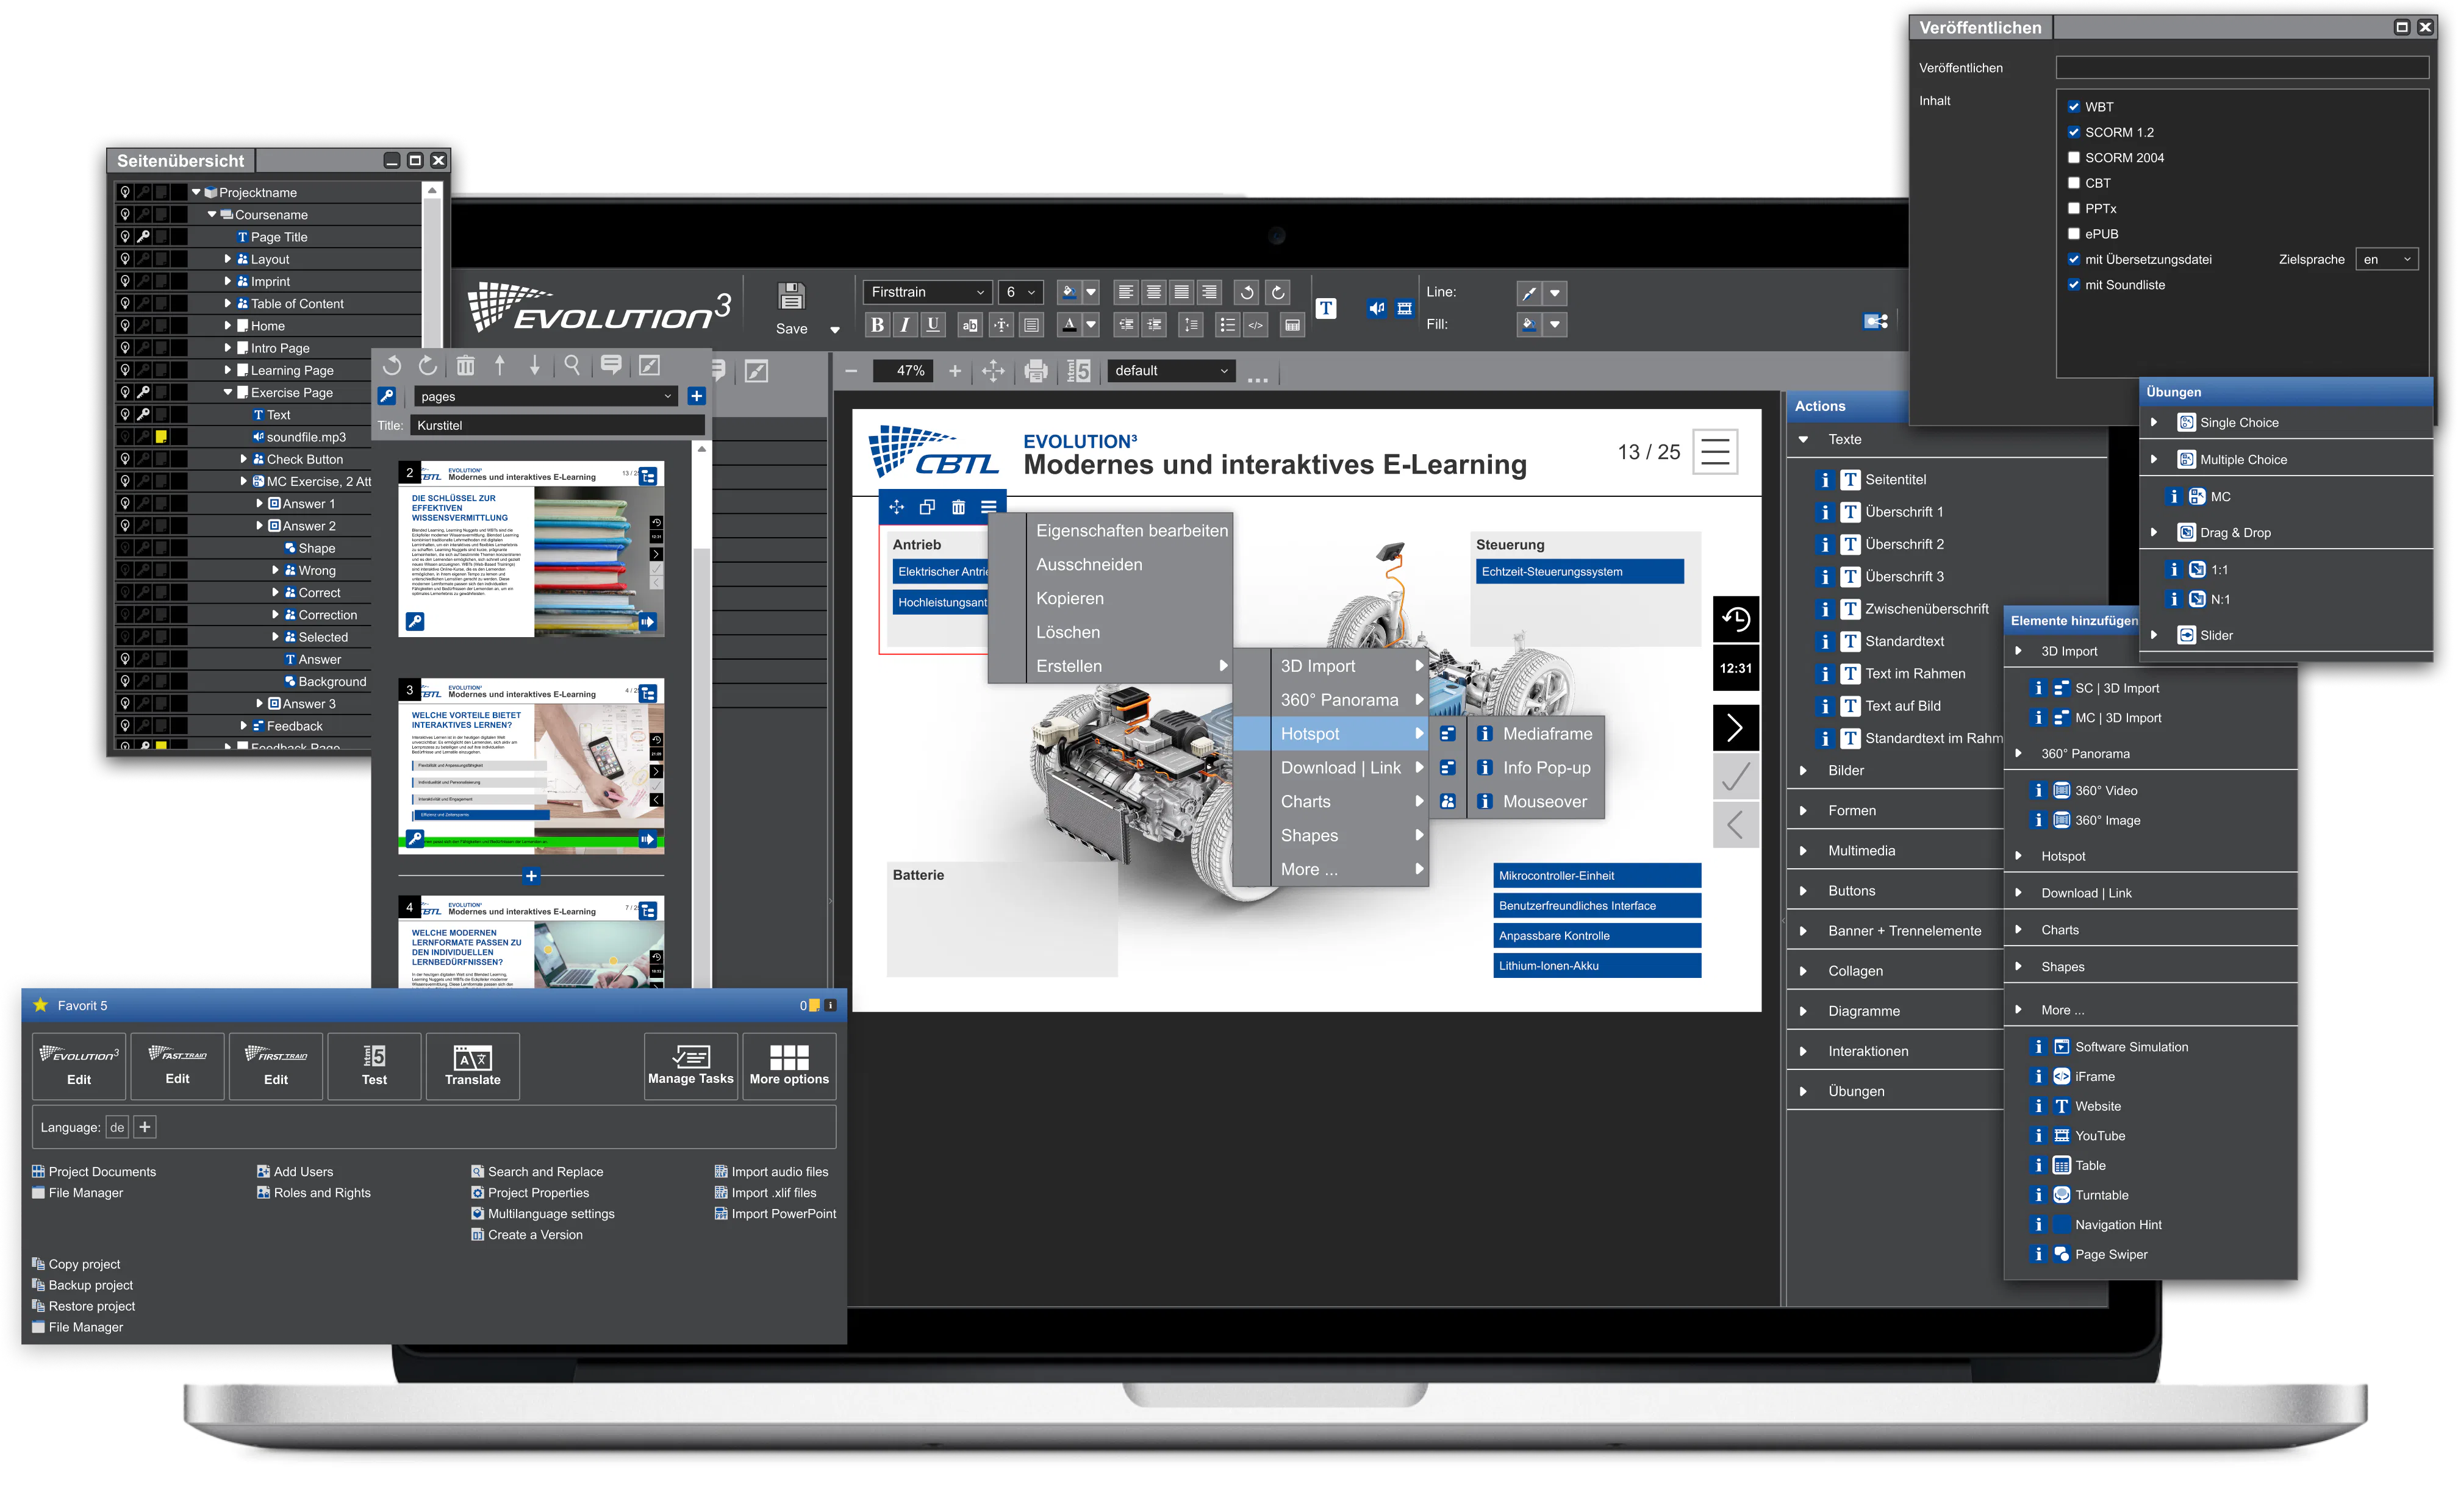Click the Veröffentlichen name input field
This screenshot has height=1512, width=2458.
(x=2242, y=68)
